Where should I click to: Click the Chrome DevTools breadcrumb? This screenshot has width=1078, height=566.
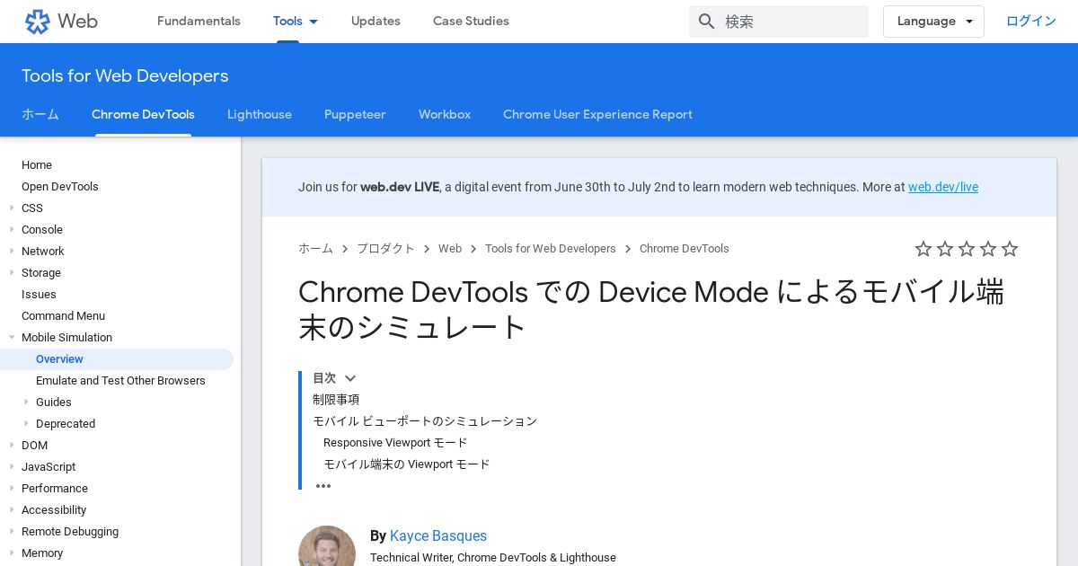coord(685,249)
